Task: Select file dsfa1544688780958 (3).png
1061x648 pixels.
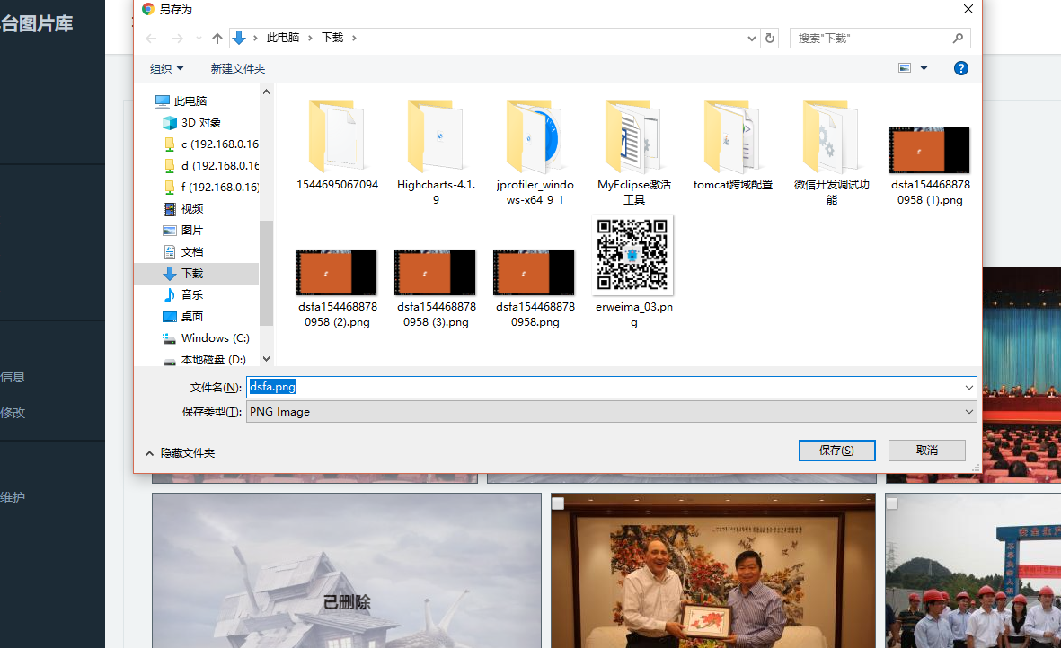Action: click(436, 288)
